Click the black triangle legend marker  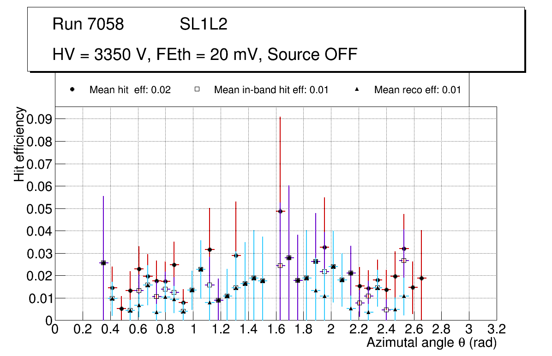click(357, 89)
